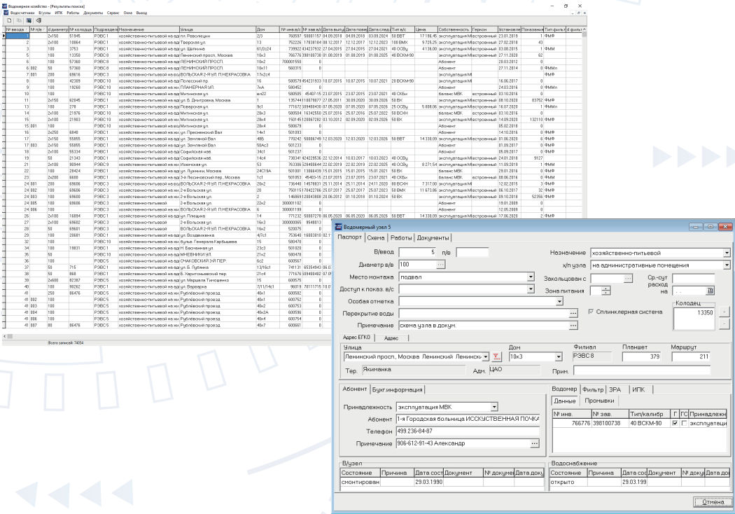
Task: Toggle the ГС checkbox for meter 766776
Action: (x=684, y=423)
